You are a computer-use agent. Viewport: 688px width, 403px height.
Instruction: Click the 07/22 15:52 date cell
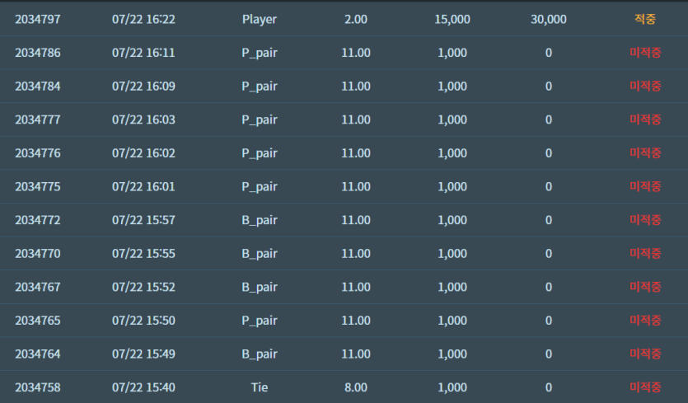coord(143,287)
